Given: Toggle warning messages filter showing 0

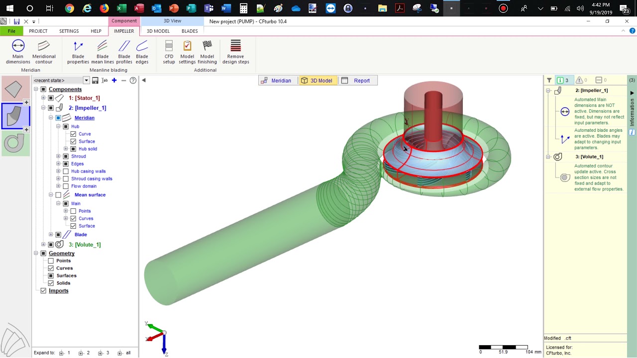Looking at the screenshot, I should coord(582,80).
